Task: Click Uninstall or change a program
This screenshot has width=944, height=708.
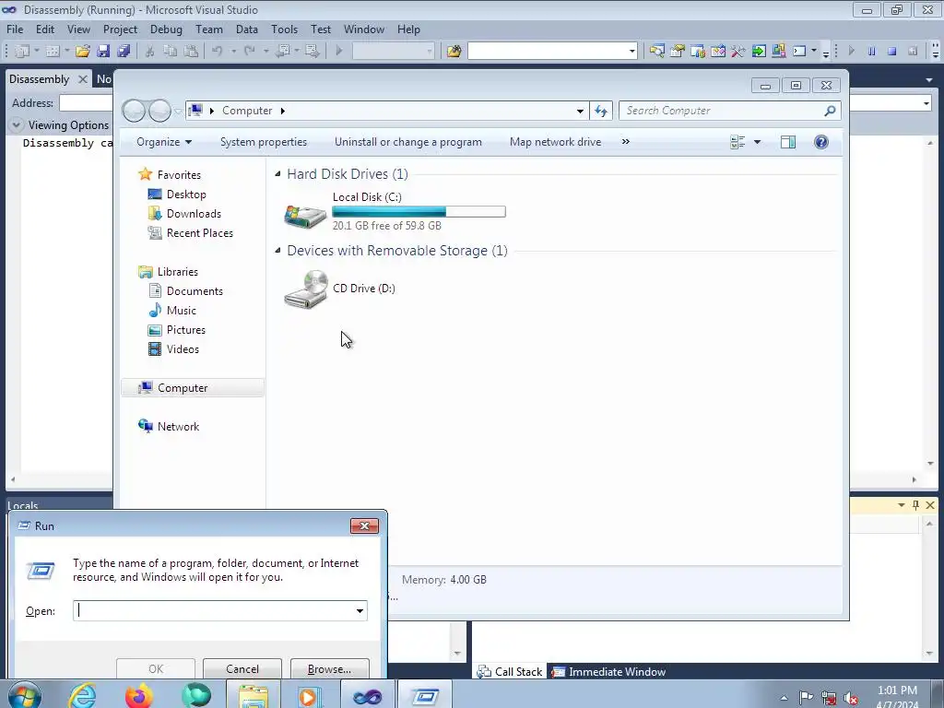Action: click(408, 142)
